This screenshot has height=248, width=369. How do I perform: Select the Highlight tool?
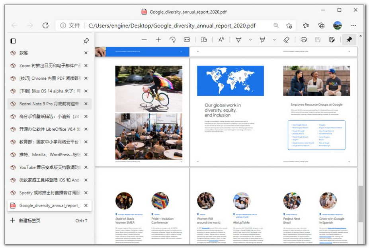pos(262,39)
